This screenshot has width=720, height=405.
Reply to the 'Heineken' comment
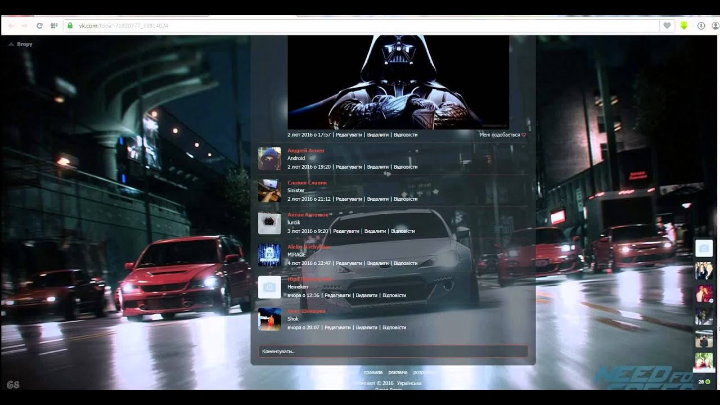coord(394,295)
